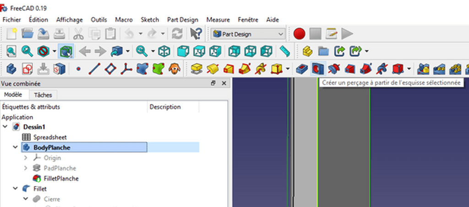469x207 pixels.
Task: Fit all content in the view
Action: coord(11,52)
